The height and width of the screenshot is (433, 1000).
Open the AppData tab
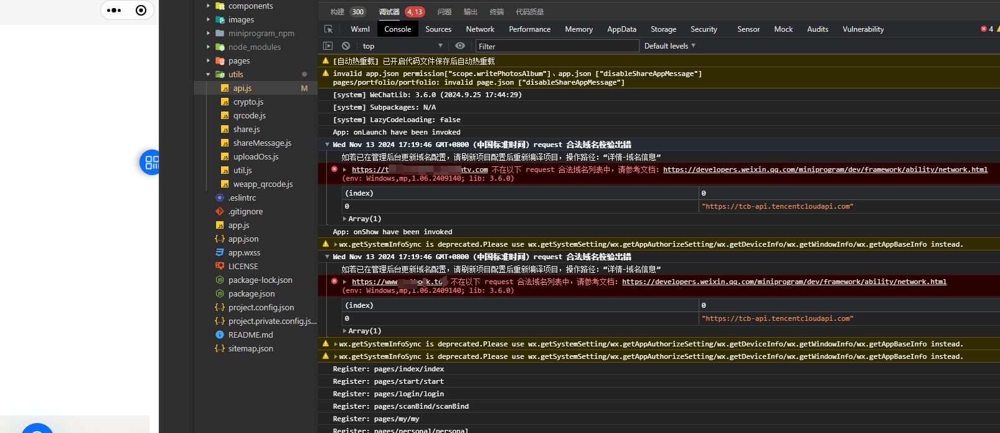621,29
